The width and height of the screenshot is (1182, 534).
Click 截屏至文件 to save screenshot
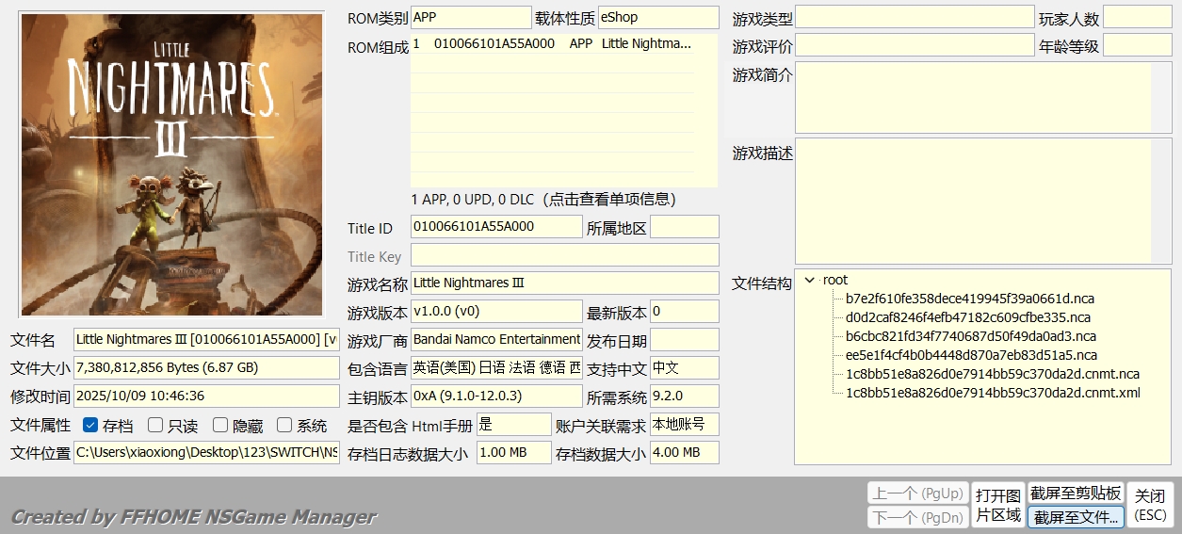[1076, 517]
